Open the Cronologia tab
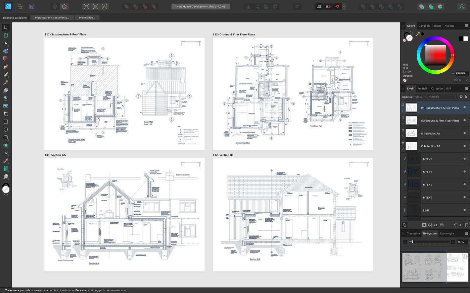This screenshot has height=293, width=470. tap(447, 233)
